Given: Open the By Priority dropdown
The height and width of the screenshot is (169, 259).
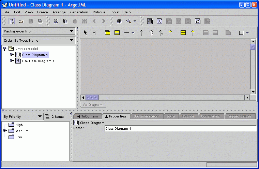Looking at the screenshot, I should pos(23,116).
